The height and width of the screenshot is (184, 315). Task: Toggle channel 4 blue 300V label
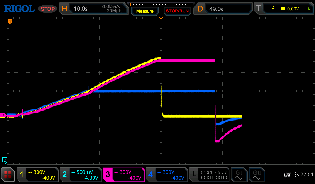coord(167,175)
